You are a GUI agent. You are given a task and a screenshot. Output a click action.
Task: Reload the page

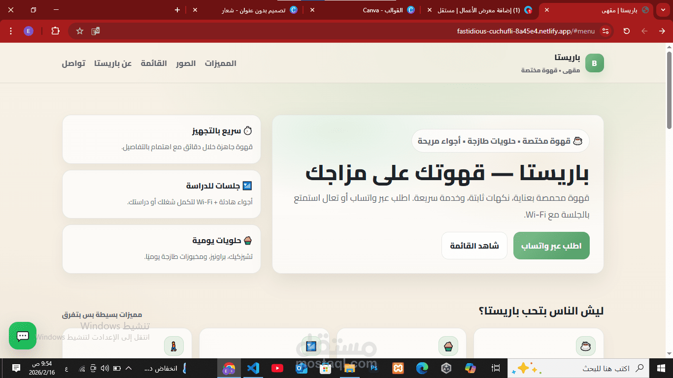pyautogui.click(x=627, y=31)
